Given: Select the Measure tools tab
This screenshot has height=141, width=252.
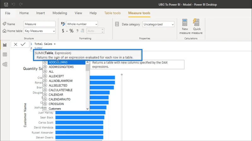Looking at the screenshot, I should pos(139,13).
